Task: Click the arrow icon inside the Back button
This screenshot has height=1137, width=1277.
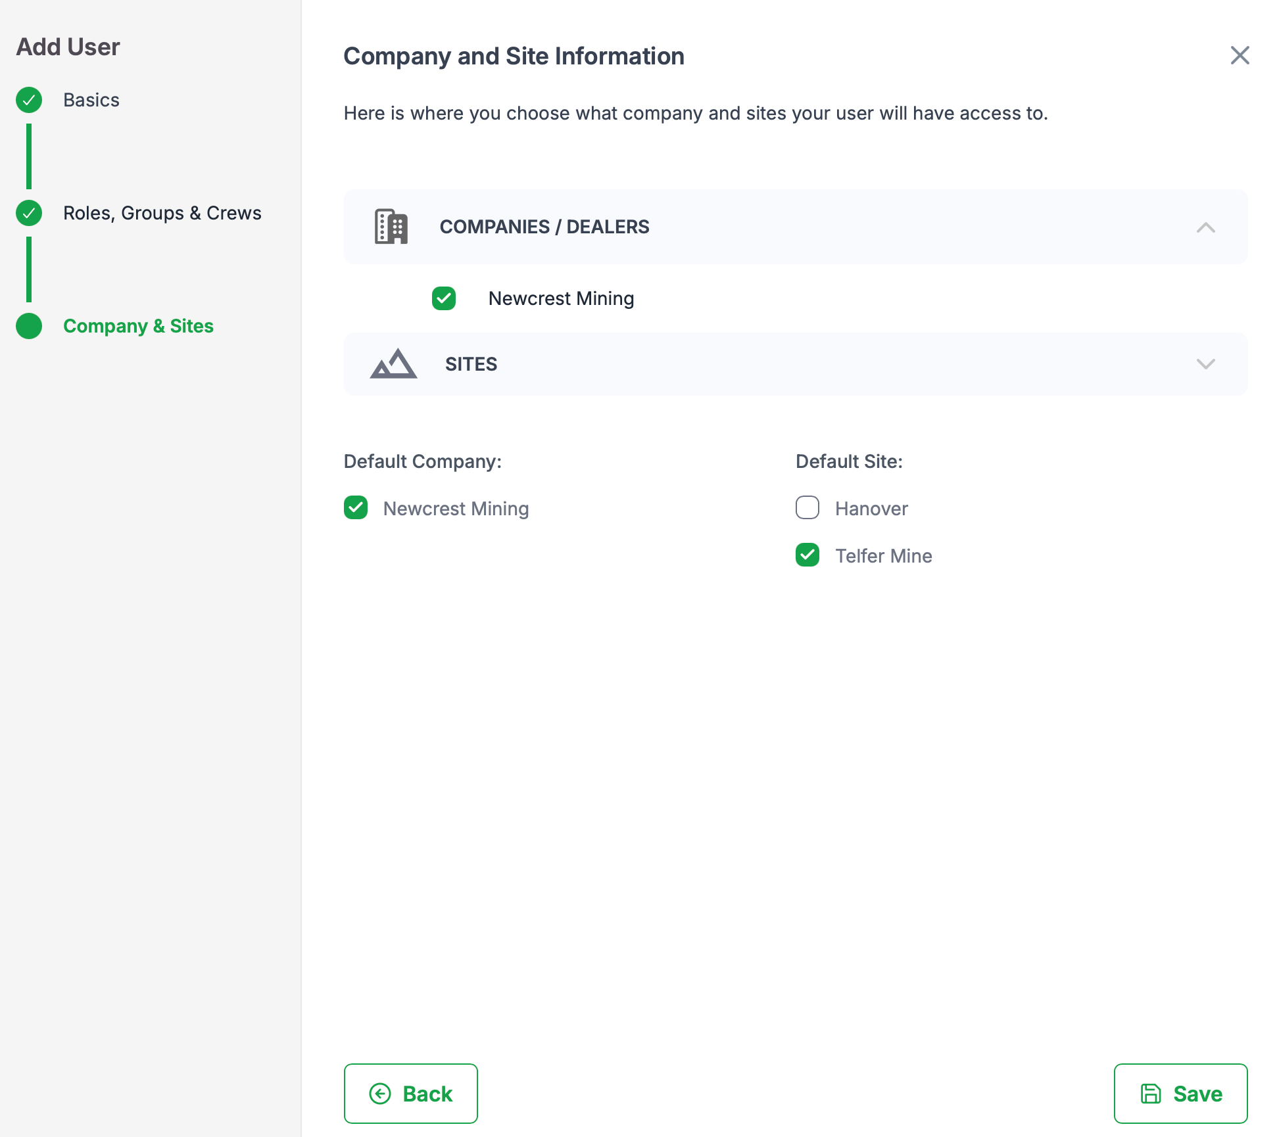Action: point(380,1094)
